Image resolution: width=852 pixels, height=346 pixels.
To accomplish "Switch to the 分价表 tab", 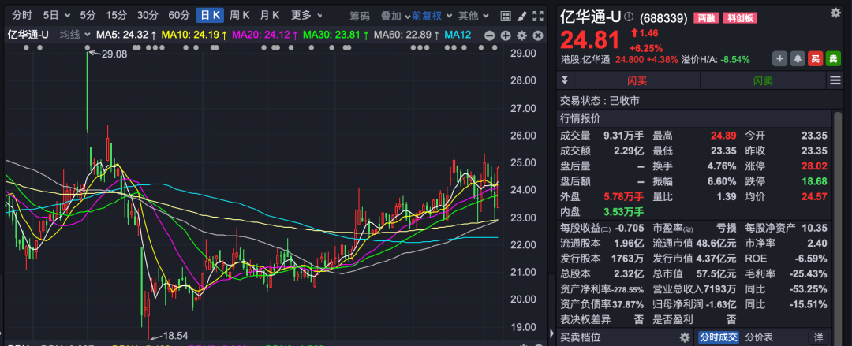I will [x=760, y=337].
